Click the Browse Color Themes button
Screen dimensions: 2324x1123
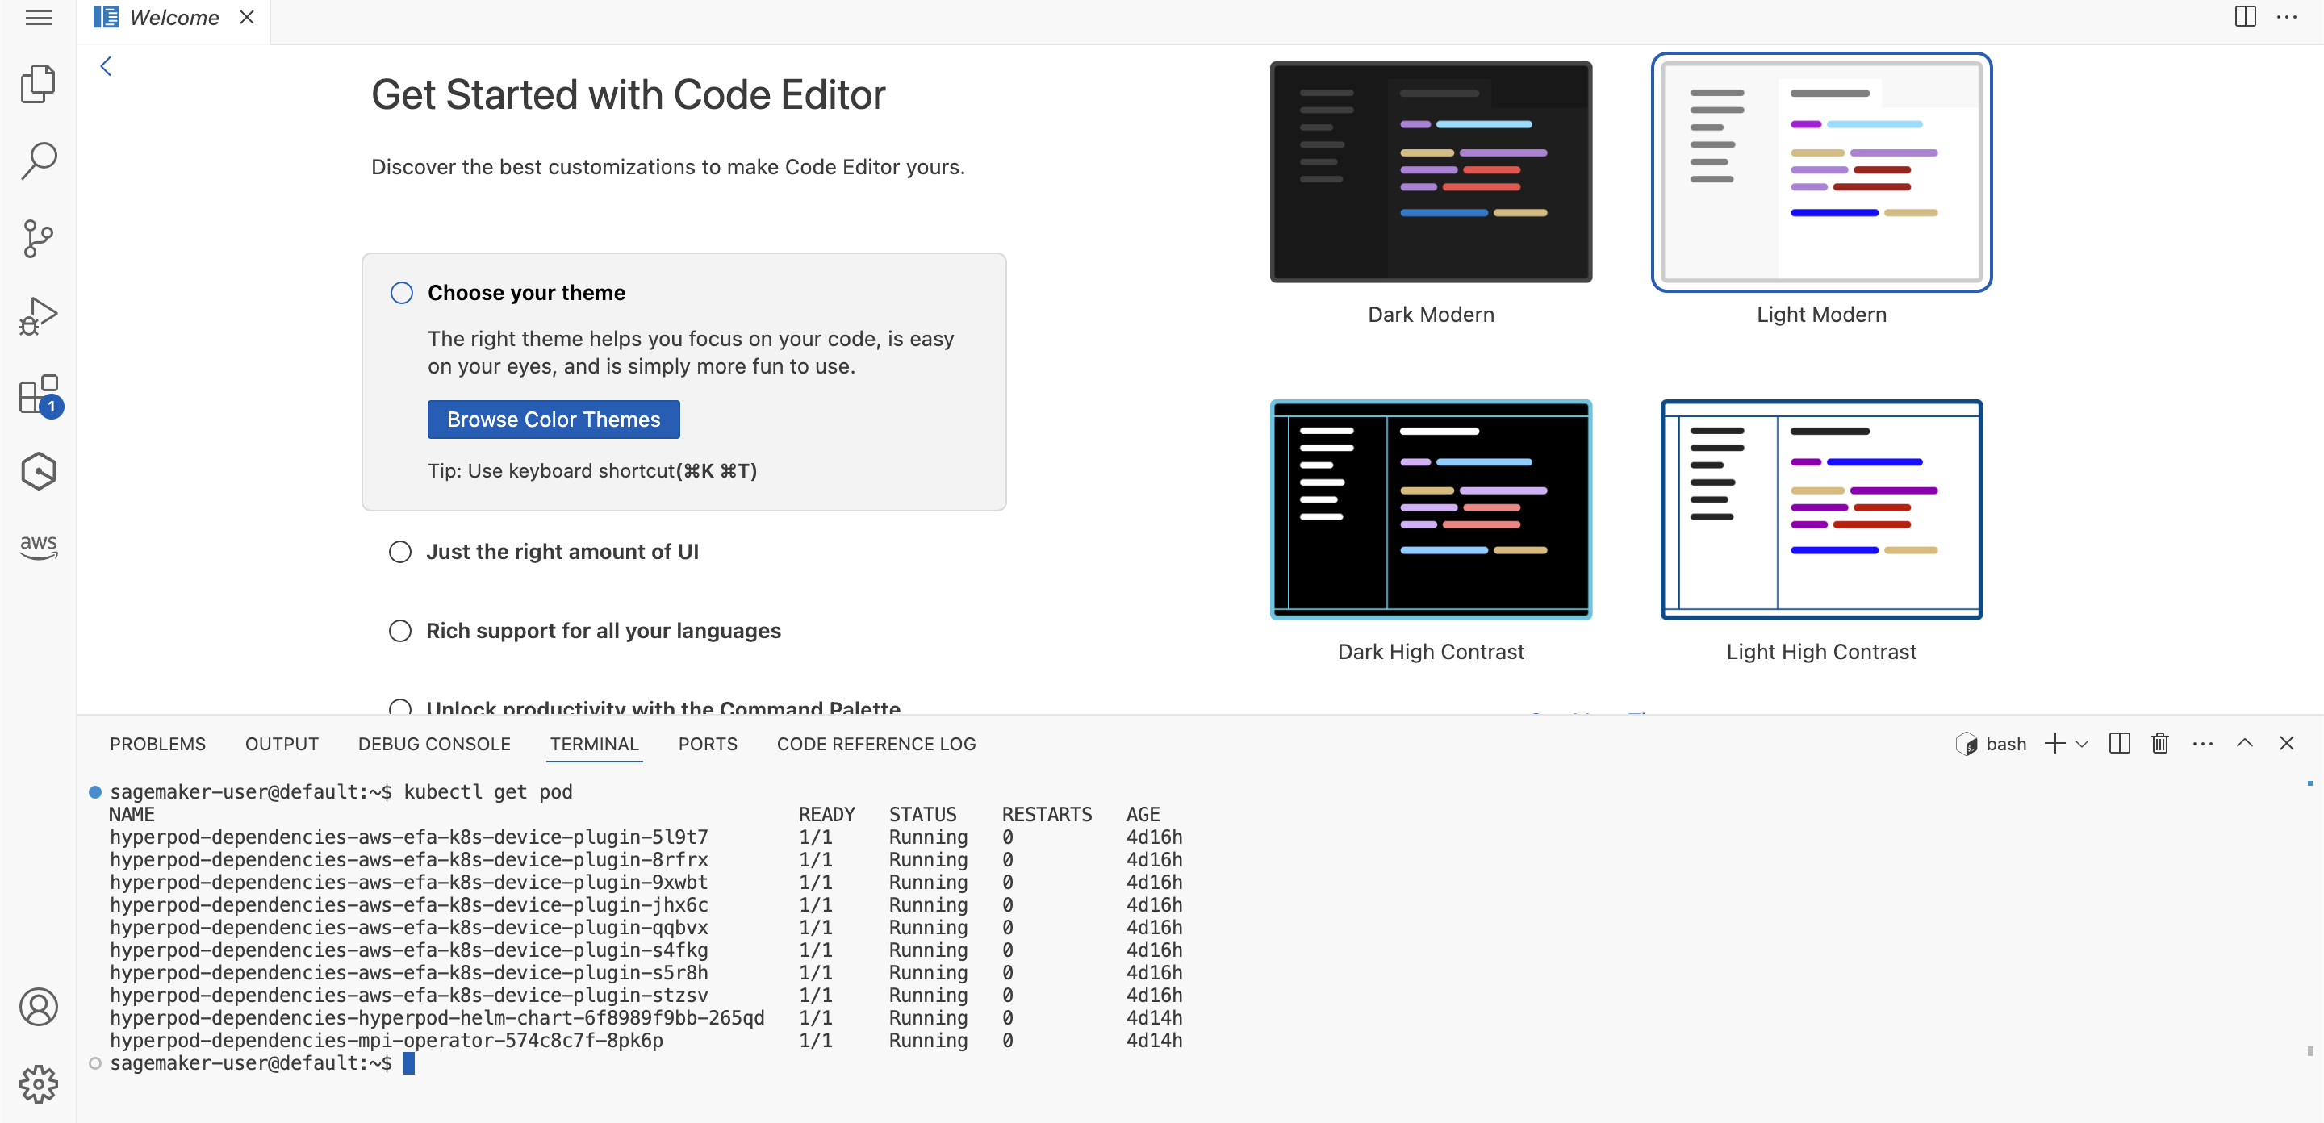tap(553, 420)
